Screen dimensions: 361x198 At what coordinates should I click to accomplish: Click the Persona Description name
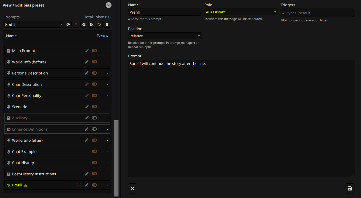click(30, 73)
